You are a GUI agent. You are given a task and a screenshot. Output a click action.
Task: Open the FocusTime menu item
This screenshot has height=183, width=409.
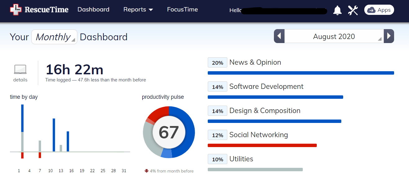click(182, 10)
